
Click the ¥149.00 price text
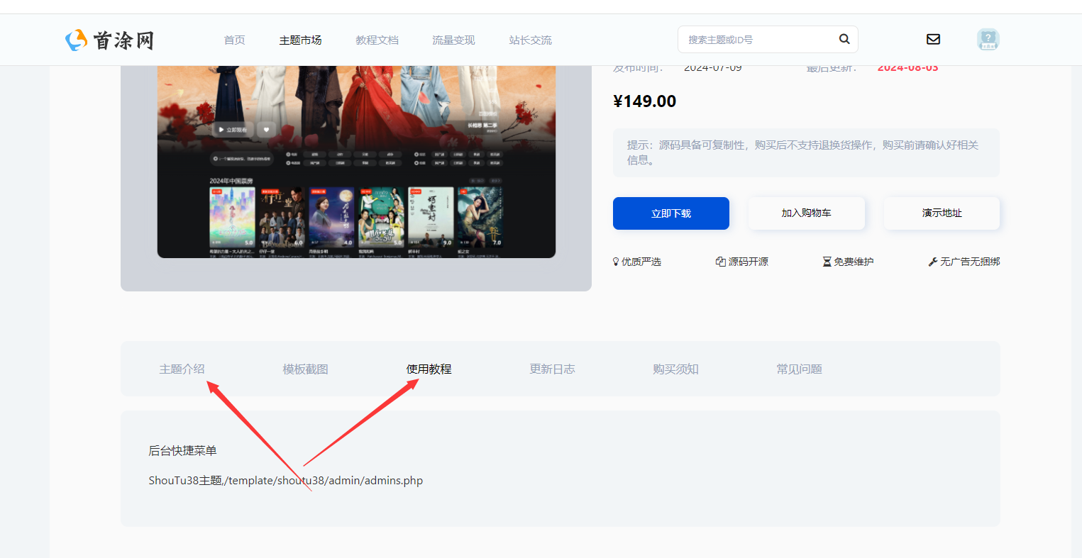pyautogui.click(x=645, y=101)
